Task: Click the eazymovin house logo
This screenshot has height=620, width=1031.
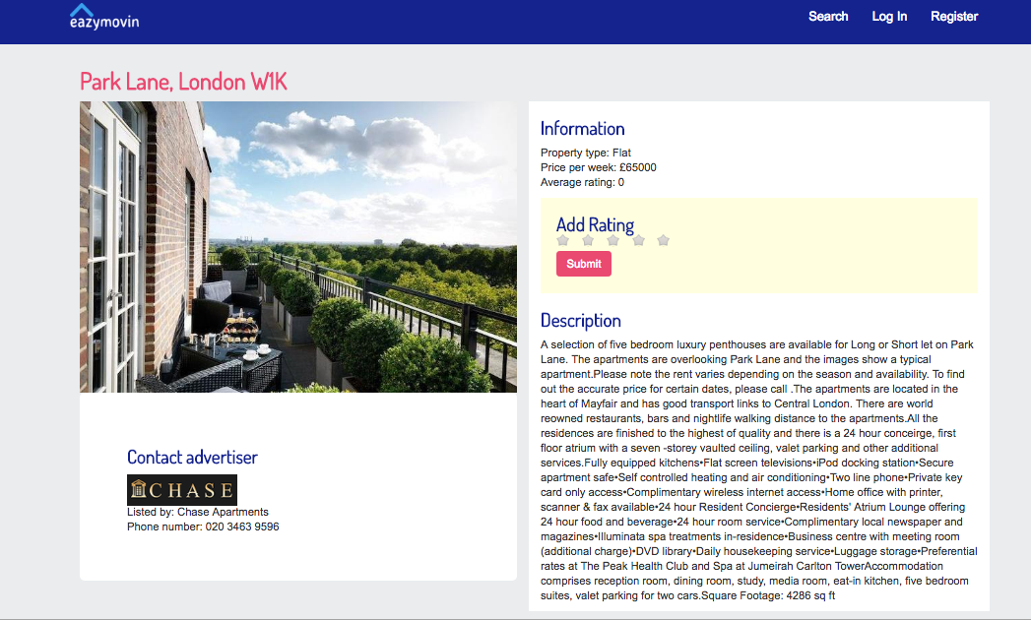Action: pos(104,17)
